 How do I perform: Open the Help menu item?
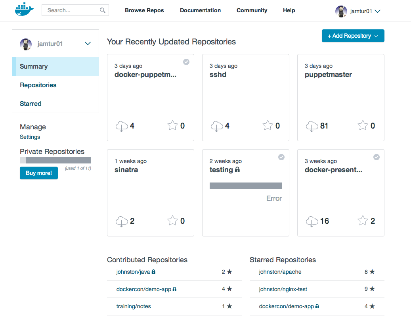(289, 10)
